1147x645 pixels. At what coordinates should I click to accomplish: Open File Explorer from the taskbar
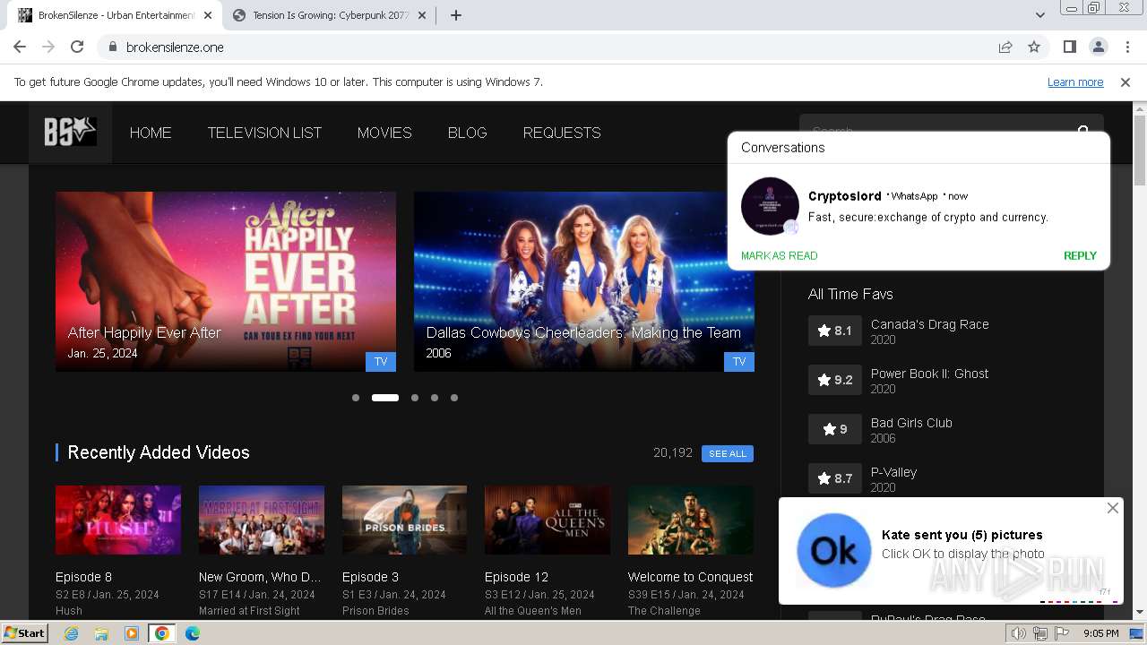tap(101, 633)
